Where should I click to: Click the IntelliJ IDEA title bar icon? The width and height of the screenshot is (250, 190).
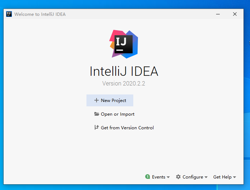9,14
